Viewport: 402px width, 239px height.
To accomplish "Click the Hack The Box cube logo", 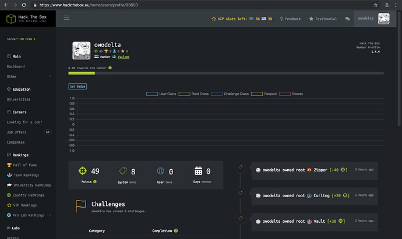I will [x=11, y=19].
